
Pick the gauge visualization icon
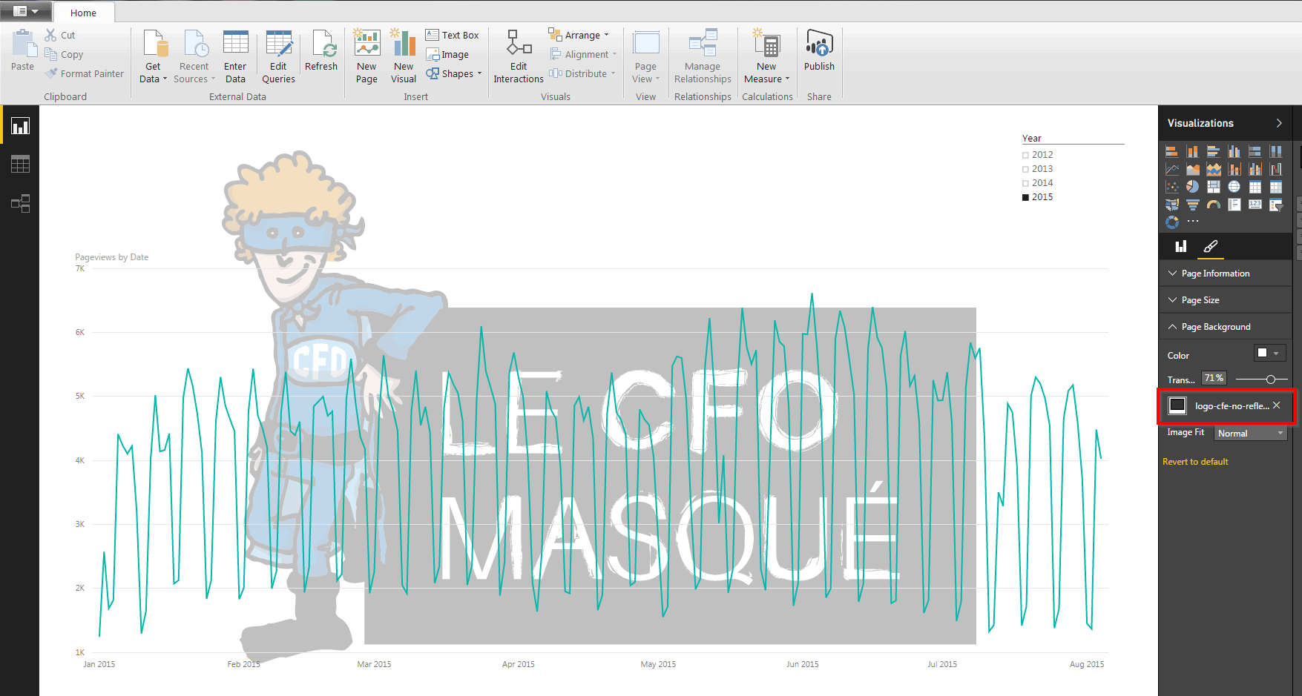pos(1214,205)
